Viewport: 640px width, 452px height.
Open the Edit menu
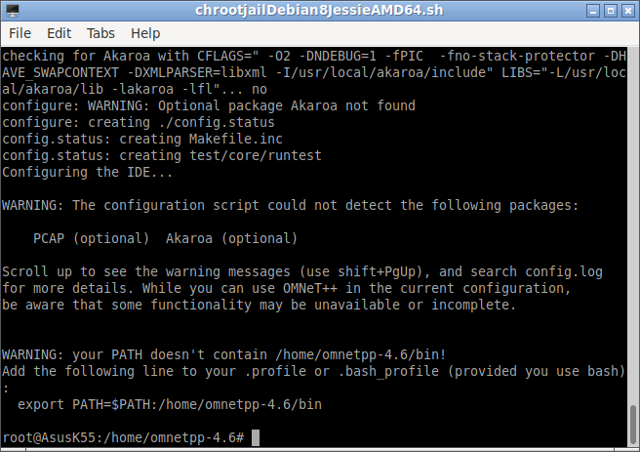pyautogui.click(x=60, y=33)
